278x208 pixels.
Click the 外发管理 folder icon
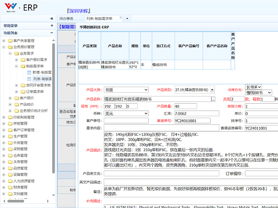[x=10, y=142]
